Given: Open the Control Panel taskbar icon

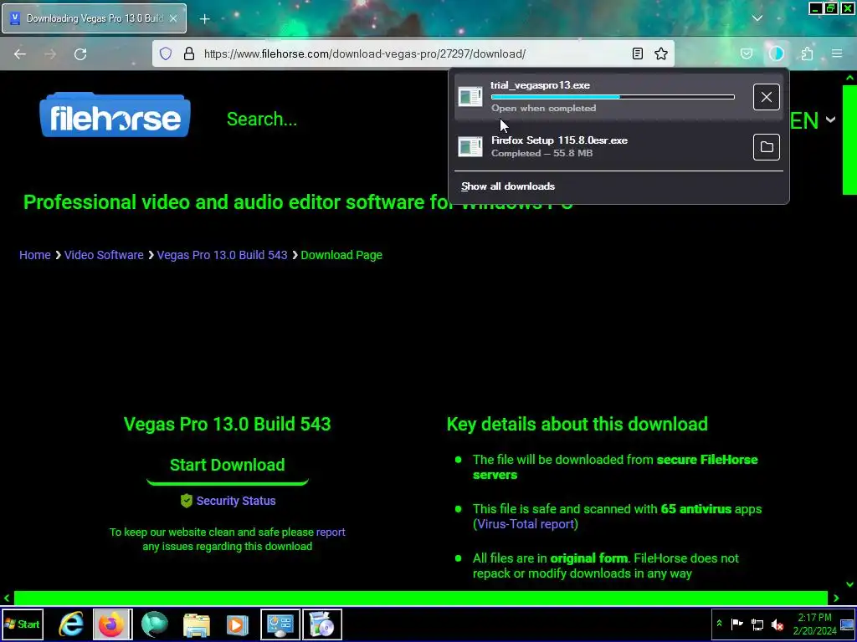Looking at the screenshot, I should tap(280, 624).
